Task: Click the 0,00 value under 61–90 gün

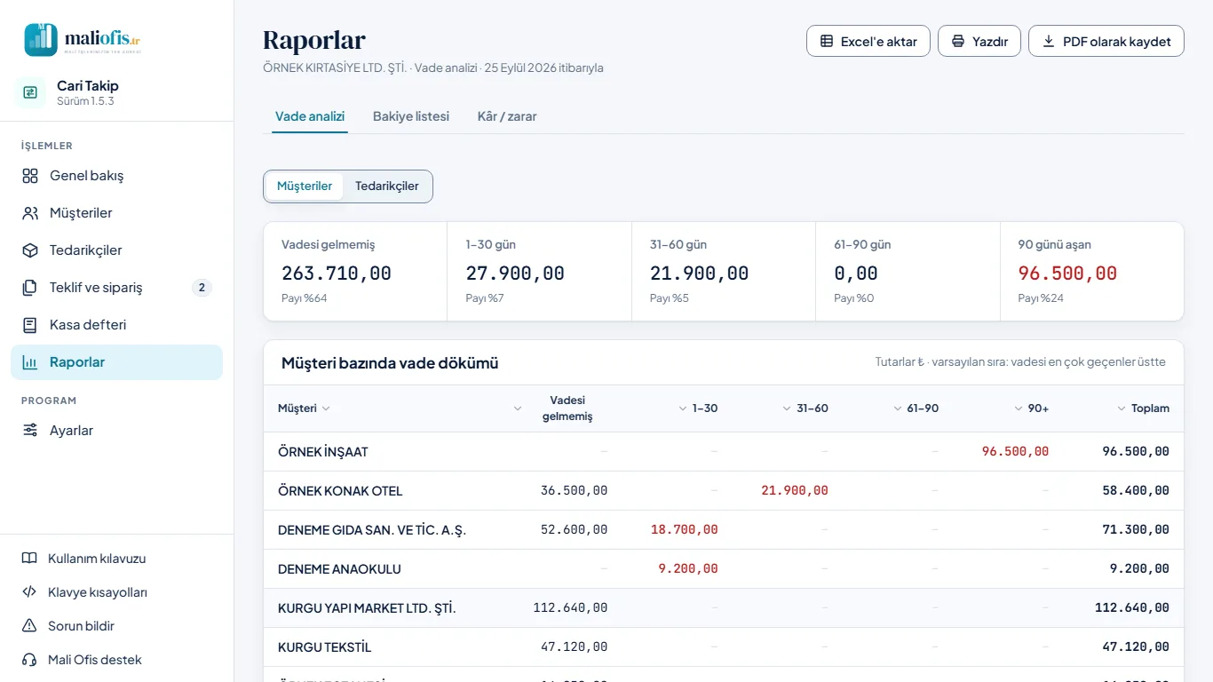Action: click(856, 274)
